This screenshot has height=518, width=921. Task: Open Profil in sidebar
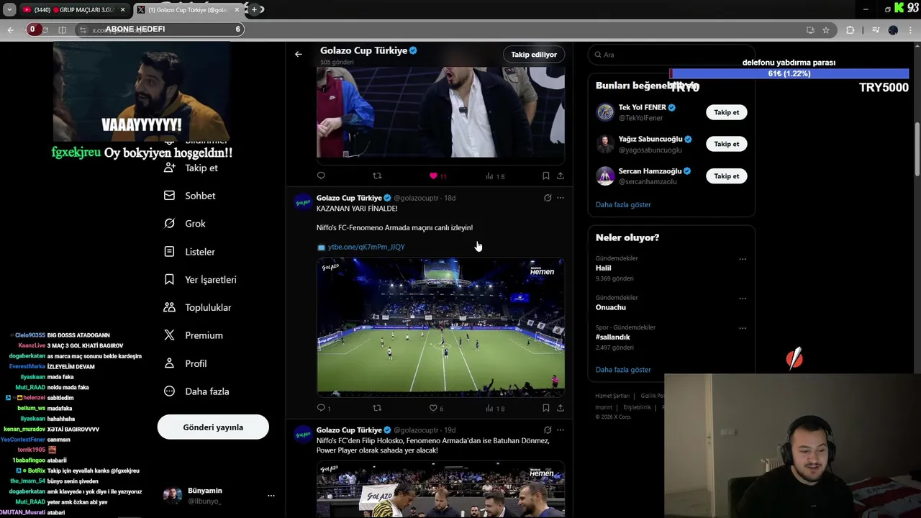[185, 363]
